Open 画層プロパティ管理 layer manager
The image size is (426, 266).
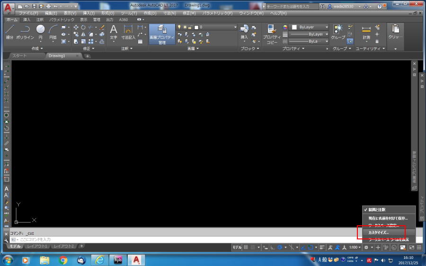162,34
